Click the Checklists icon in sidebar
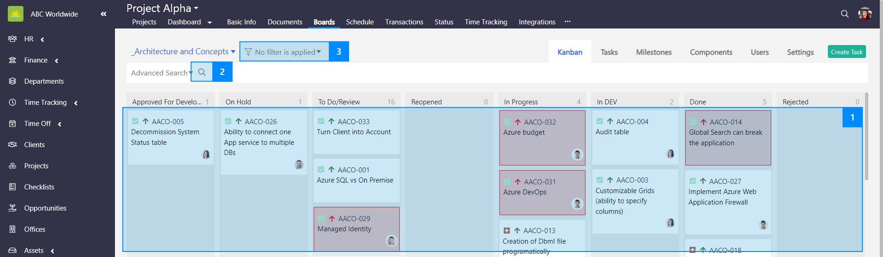This screenshot has width=883, height=257. coord(12,187)
